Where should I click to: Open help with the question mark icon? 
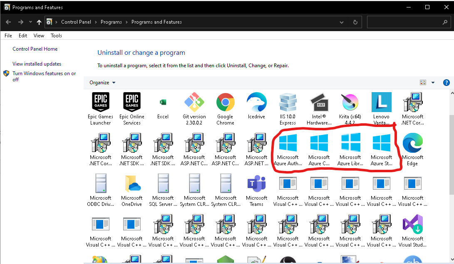click(x=446, y=83)
